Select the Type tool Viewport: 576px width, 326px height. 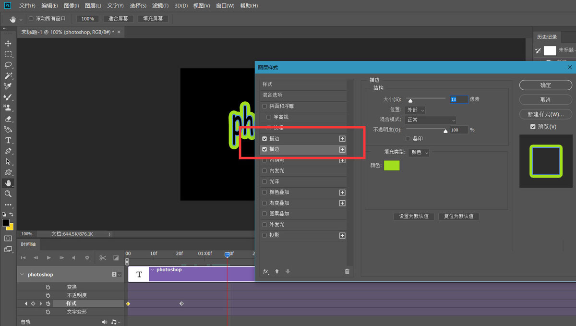(x=8, y=140)
